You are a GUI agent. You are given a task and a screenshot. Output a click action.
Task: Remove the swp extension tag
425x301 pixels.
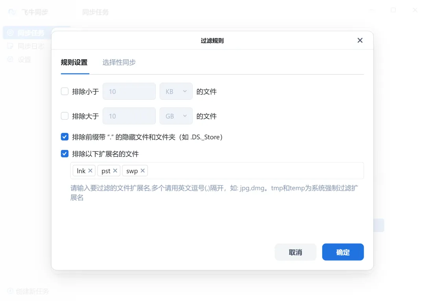pyautogui.click(x=142, y=170)
